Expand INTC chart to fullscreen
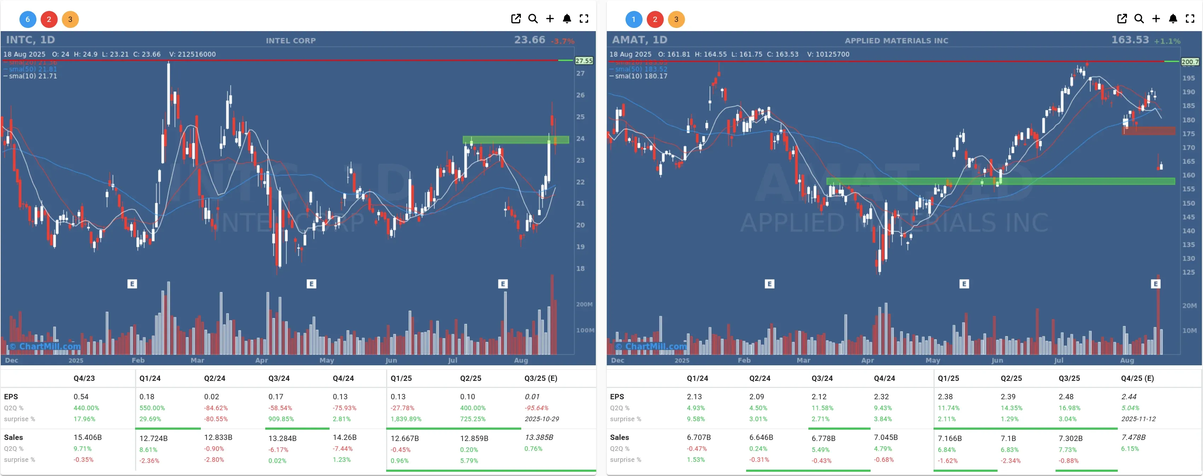The width and height of the screenshot is (1203, 476). pyautogui.click(x=584, y=19)
